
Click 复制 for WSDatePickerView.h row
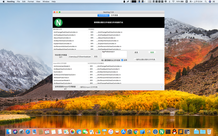tap(91, 78)
